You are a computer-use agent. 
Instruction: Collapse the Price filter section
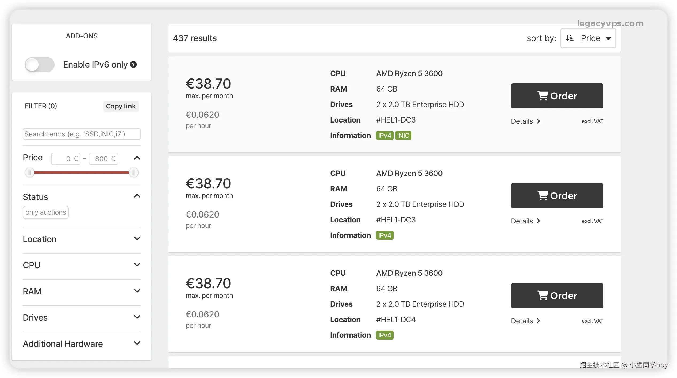(137, 158)
